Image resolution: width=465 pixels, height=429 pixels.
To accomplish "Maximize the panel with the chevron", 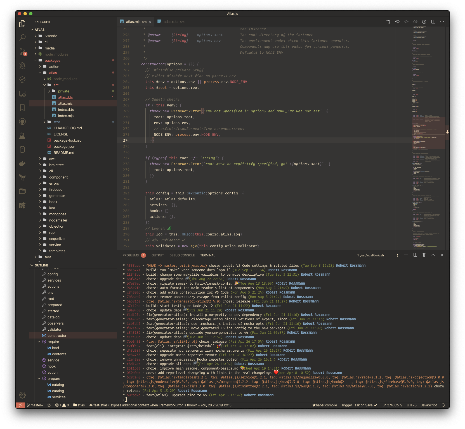I will click(x=433, y=255).
